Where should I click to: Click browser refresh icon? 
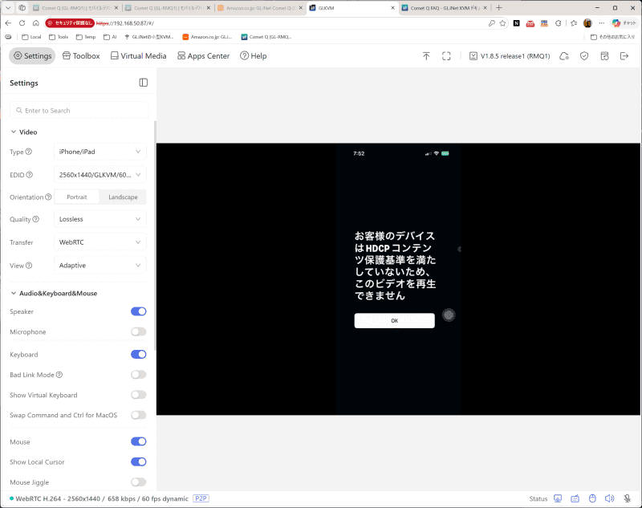pyautogui.click(x=22, y=23)
